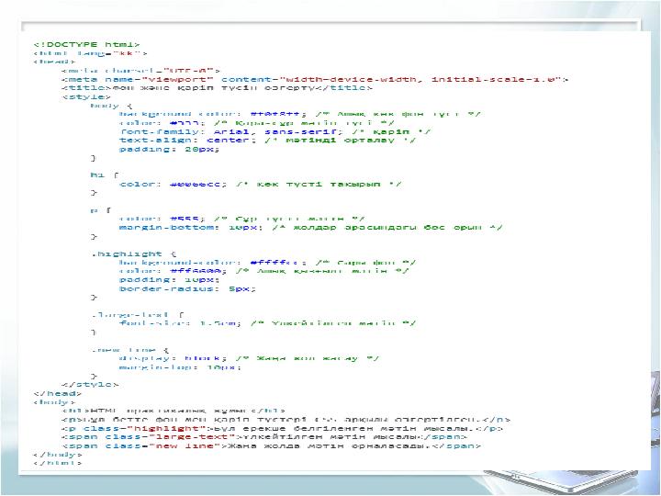Click the h1 color rule with "көк түсті" comment
661x496 pixels.
[260, 184]
